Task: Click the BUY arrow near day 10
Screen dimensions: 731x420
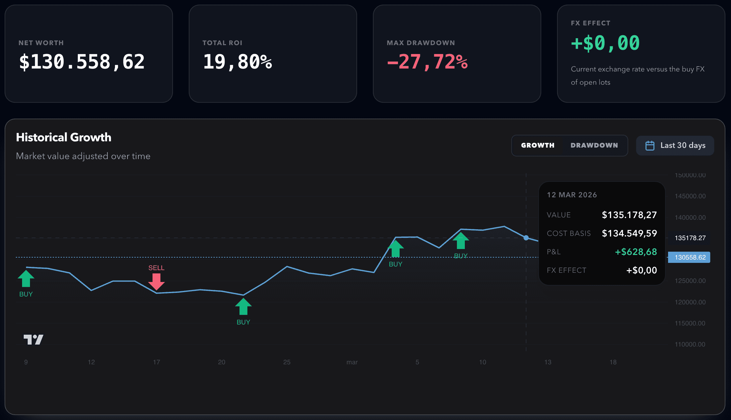Action: [x=461, y=241]
